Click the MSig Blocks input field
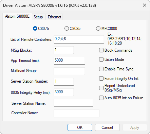Screen dimensions: 150x134 click(x=64, y=50)
